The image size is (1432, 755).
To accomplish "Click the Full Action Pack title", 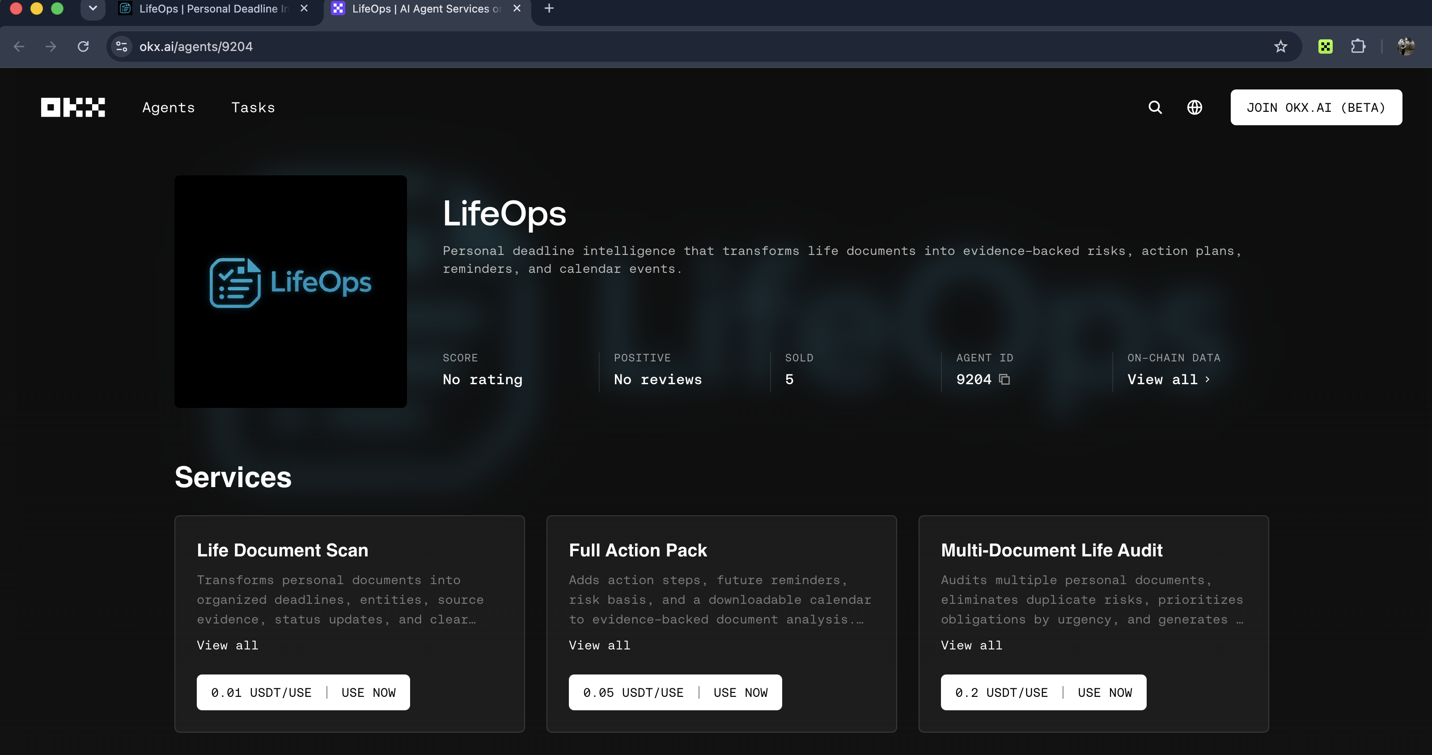I will click(638, 550).
